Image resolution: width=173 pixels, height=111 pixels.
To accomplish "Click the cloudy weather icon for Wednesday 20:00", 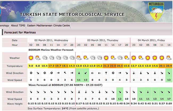I will pos(72,58).
